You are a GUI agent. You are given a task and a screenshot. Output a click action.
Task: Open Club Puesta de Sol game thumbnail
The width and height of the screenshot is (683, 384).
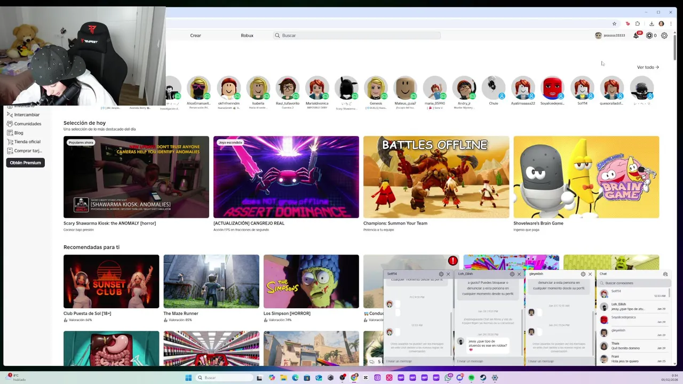pyautogui.click(x=111, y=282)
